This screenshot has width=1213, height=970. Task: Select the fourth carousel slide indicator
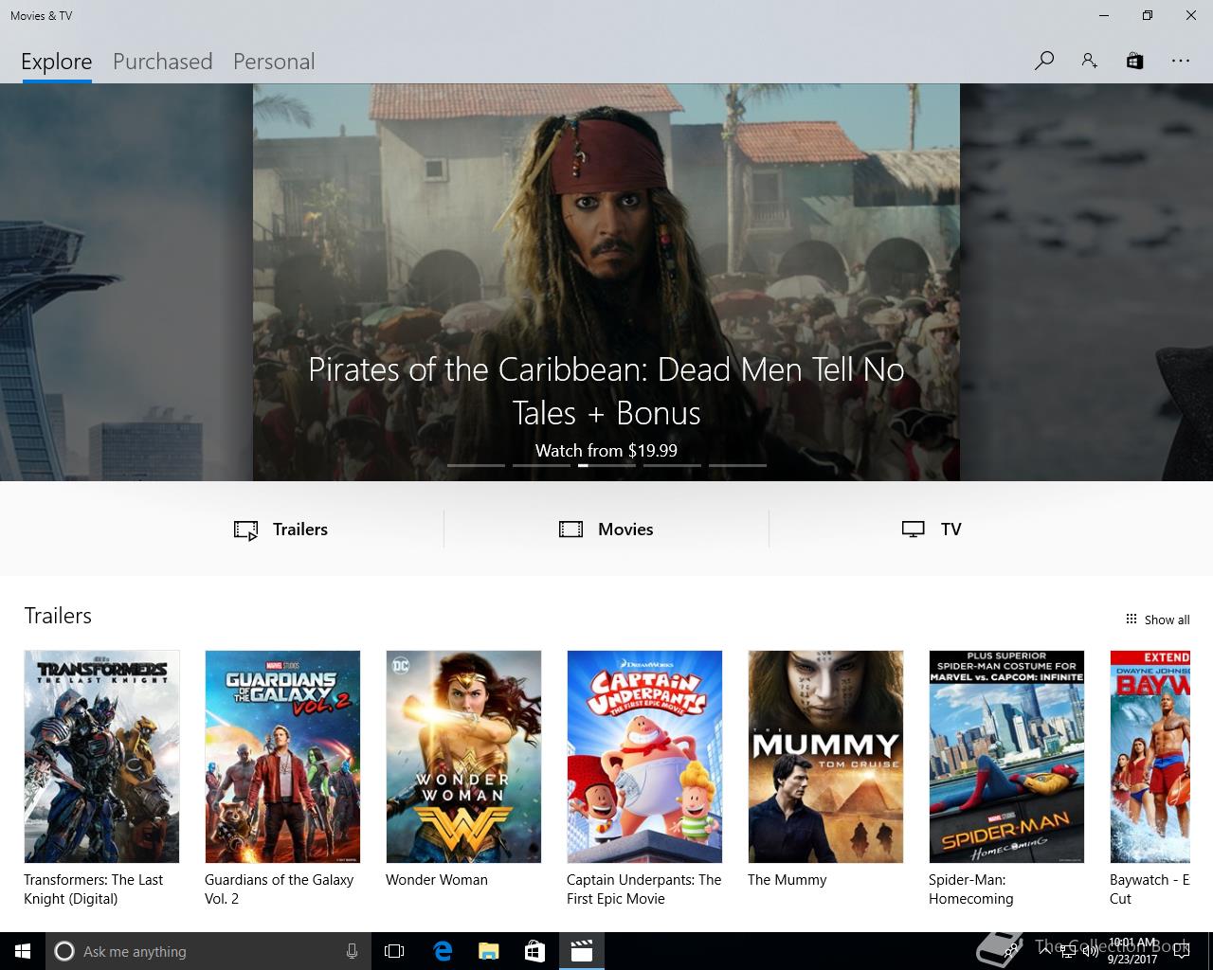point(672,465)
